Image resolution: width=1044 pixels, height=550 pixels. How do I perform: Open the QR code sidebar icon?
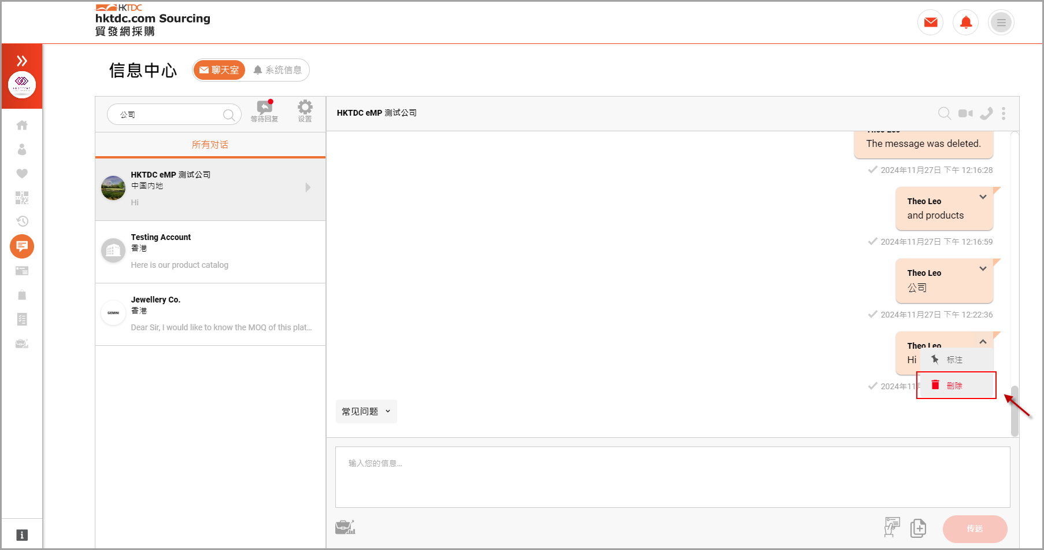(x=22, y=198)
